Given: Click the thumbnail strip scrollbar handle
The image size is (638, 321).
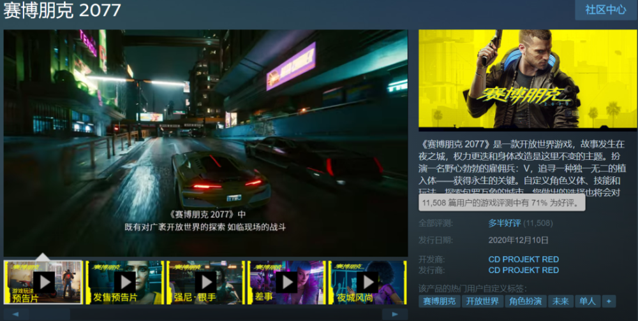Looking at the screenshot, I should coord(49,314).
